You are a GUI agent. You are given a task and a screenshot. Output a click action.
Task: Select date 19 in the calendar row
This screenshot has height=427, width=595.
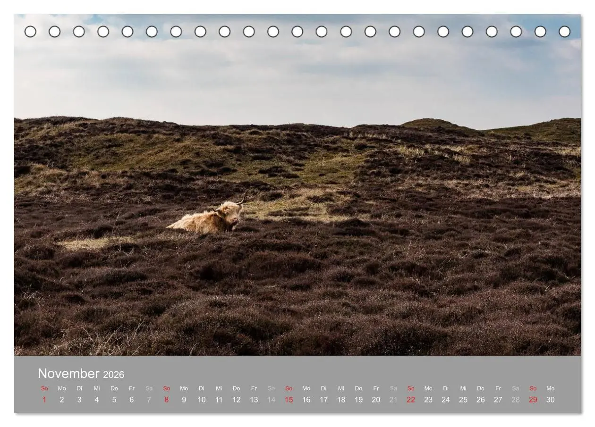click(x=359, y=400)
